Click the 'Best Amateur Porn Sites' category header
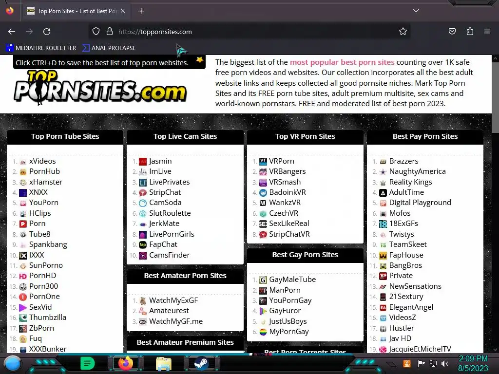 tap(185, 276)
